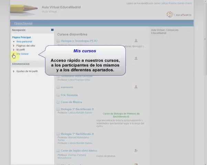Open Biología 1º Bachillerato B with Manuel Mohedano
The height and width of the screenshot is (165, 207).
[77, 134]
